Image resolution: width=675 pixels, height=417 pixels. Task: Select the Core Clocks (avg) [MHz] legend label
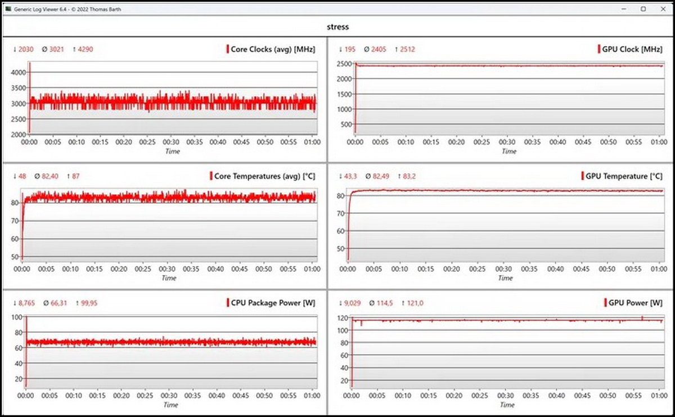[273, 49]
